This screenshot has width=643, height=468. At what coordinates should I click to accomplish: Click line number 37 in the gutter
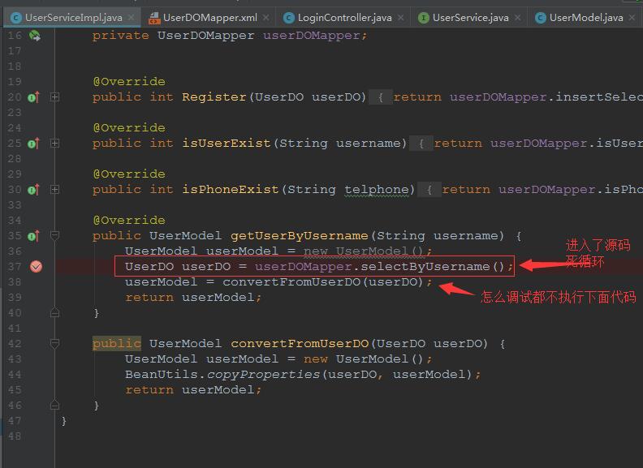tap(15, 267)
